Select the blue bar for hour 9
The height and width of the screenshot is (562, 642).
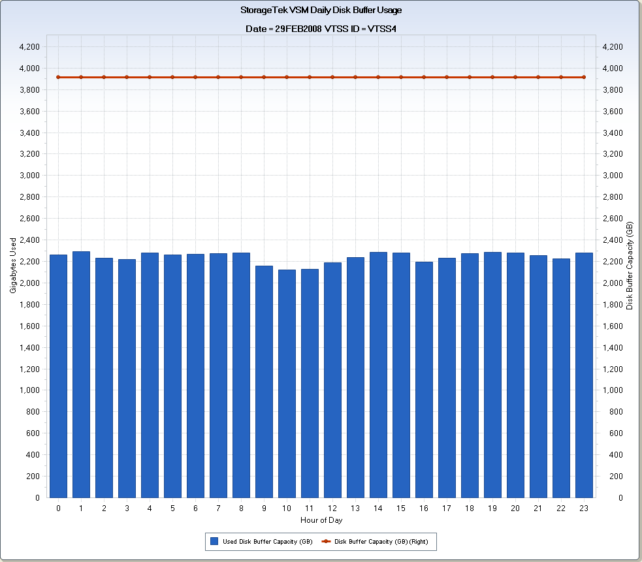(x=264, y=382)
